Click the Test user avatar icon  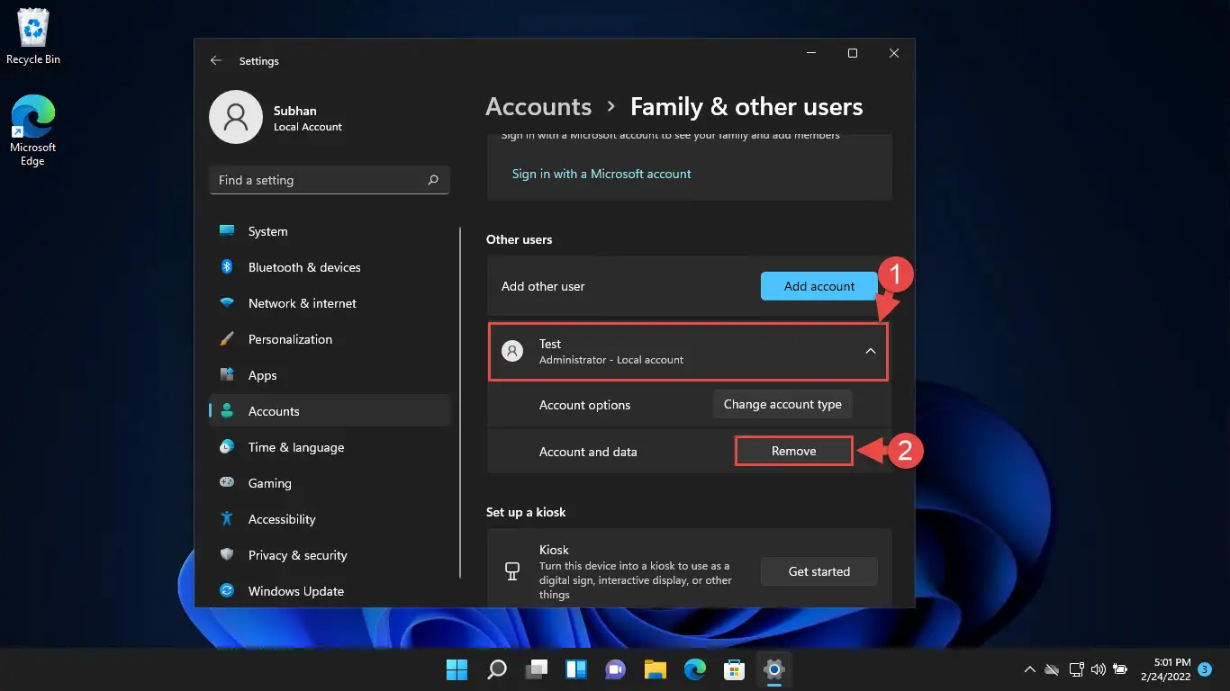click(512, 352)
